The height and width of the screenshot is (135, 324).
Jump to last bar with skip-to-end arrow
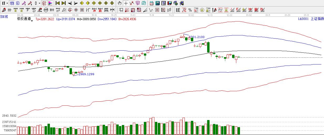[x=64, y=3]
